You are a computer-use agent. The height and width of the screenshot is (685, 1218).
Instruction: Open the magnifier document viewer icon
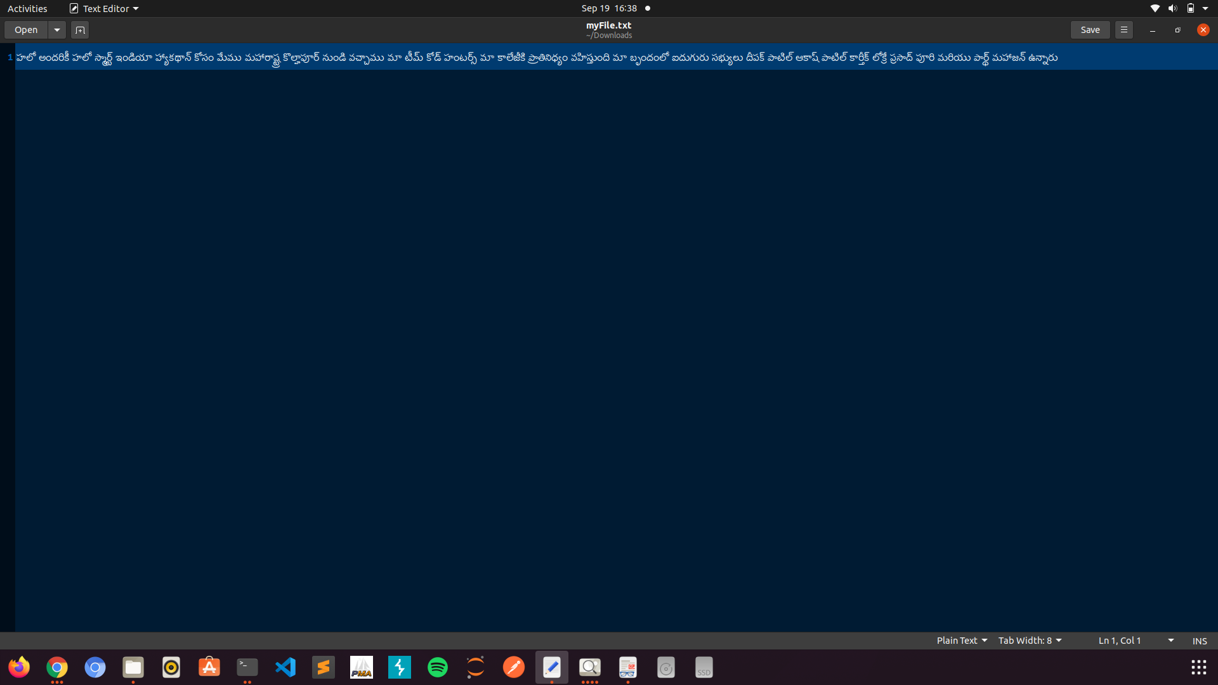(x=590, y=667)
